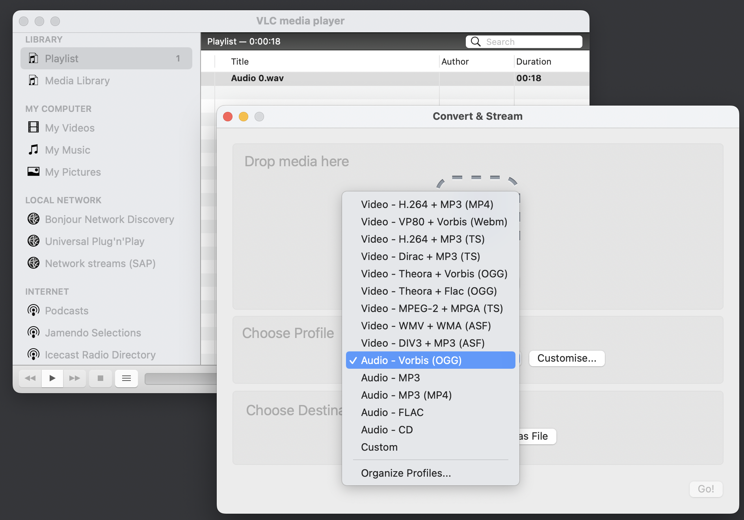Open Organize Profiles...
Image resolution: width=744 pixels, height=520 pixels.
point(431,473)
